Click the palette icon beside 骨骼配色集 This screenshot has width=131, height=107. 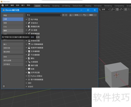coord(29,26)
